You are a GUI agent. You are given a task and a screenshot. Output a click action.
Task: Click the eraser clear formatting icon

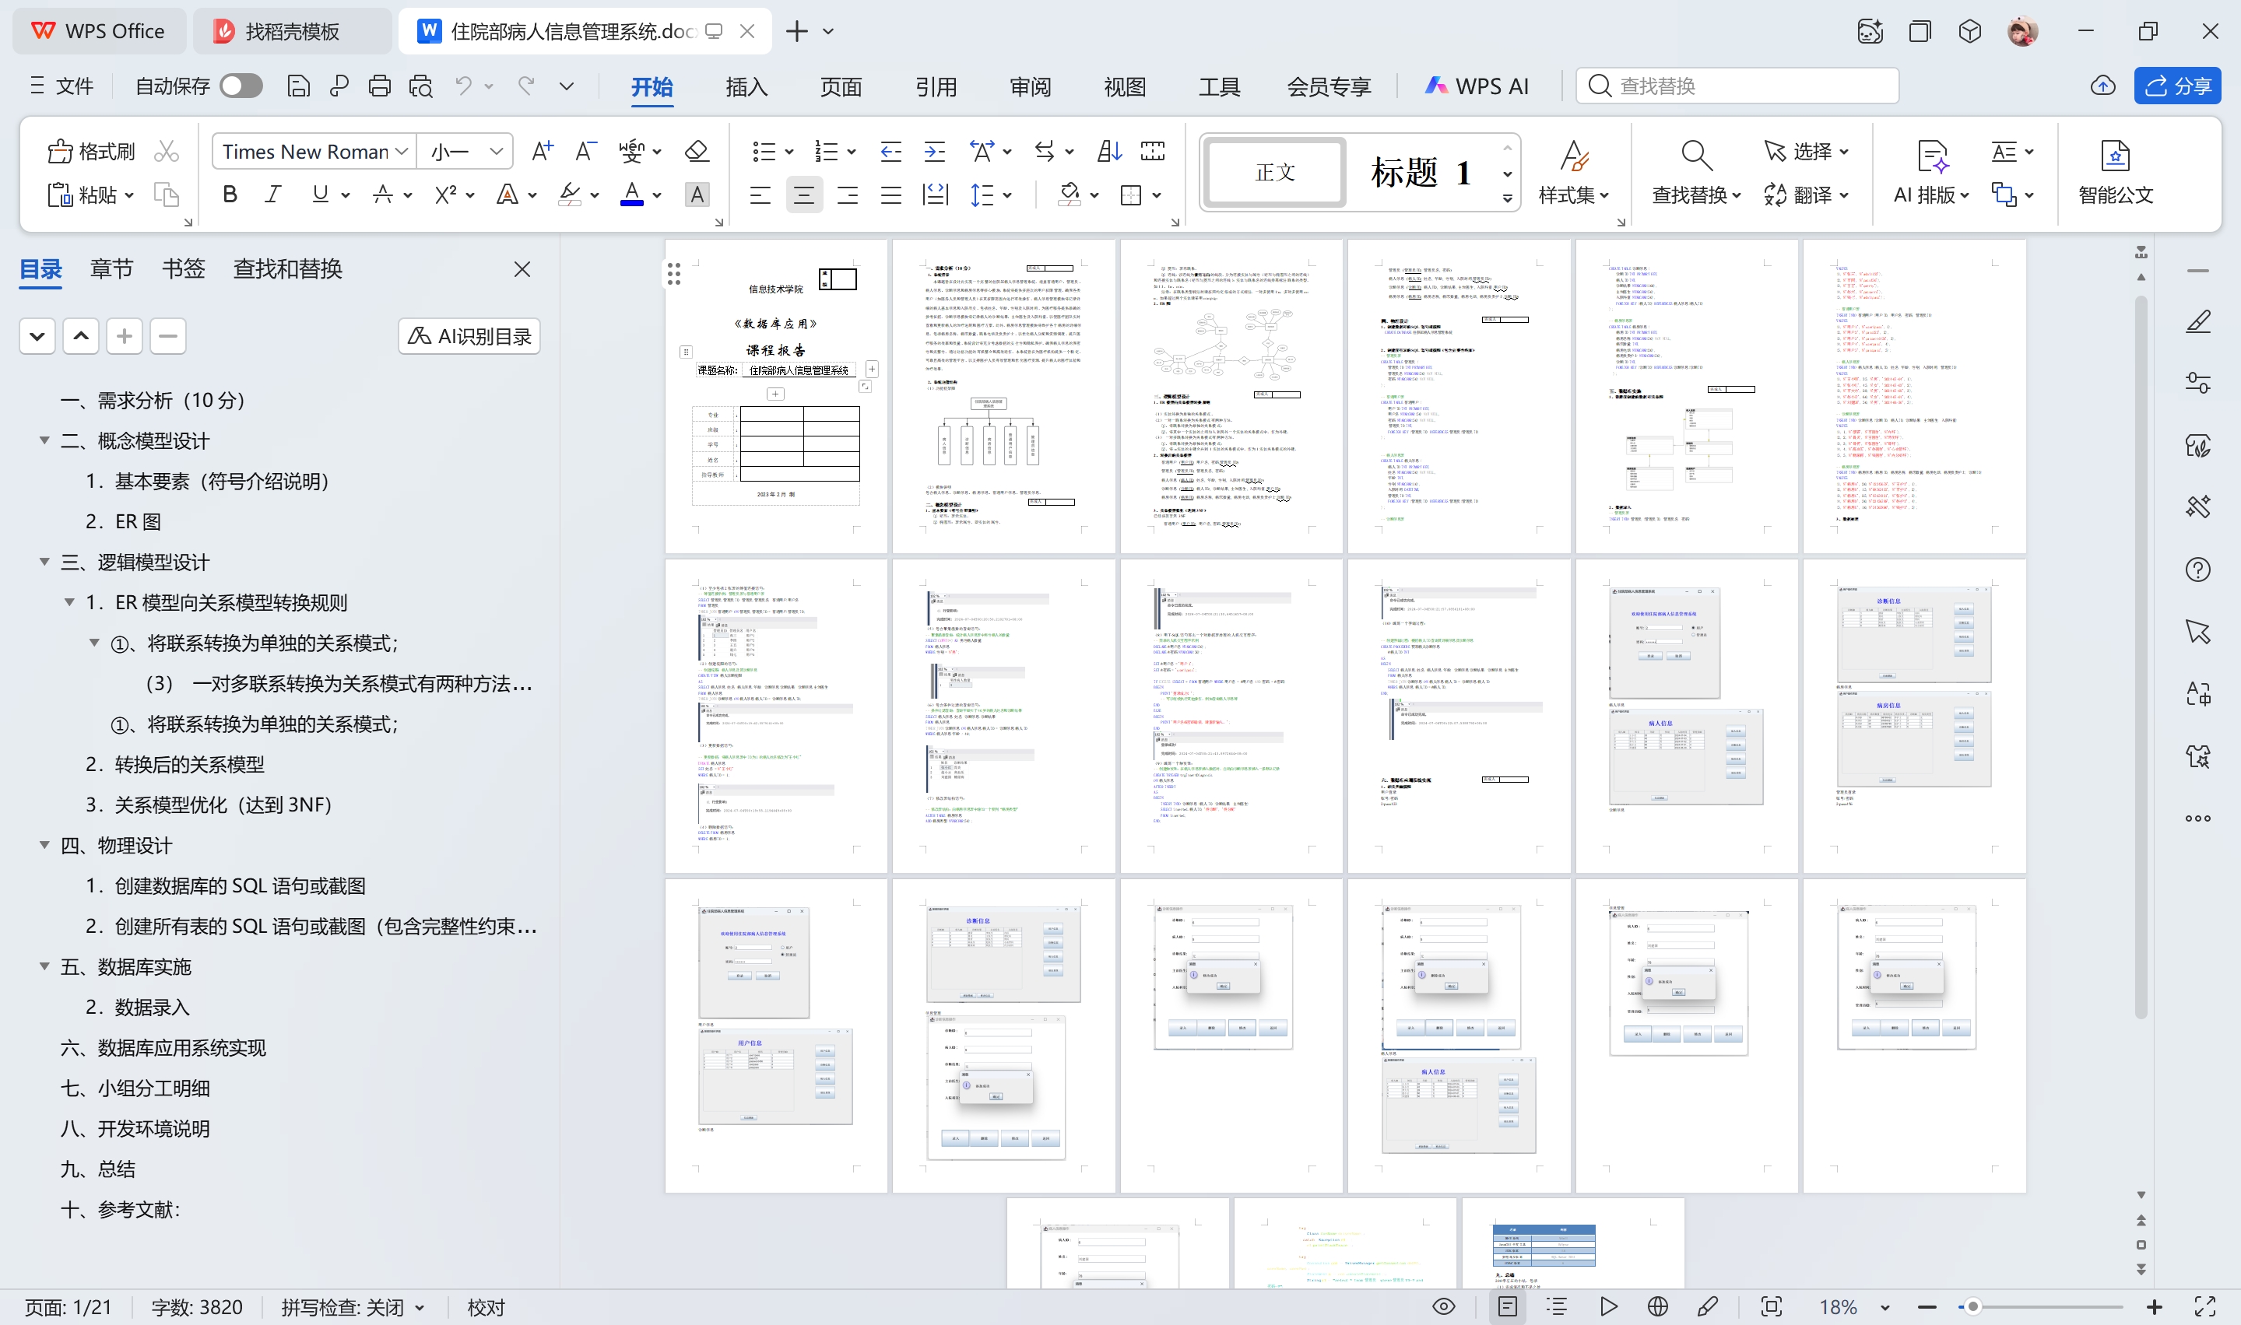click(697, 152)
